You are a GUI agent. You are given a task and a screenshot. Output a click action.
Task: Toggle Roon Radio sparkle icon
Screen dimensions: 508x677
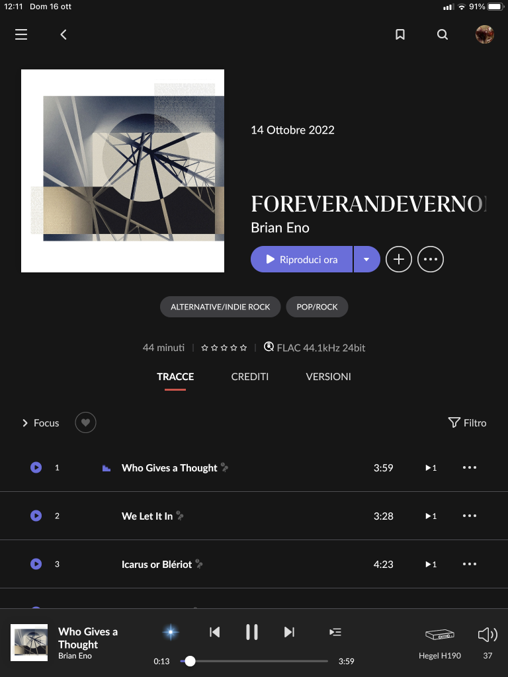tap(171, 632)
